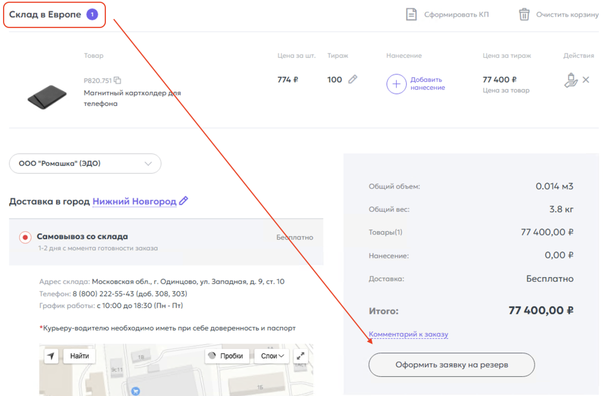This screenshot has width=609, height=396.
Task: Click the document icon for generating КП
Action: (411, 14)
